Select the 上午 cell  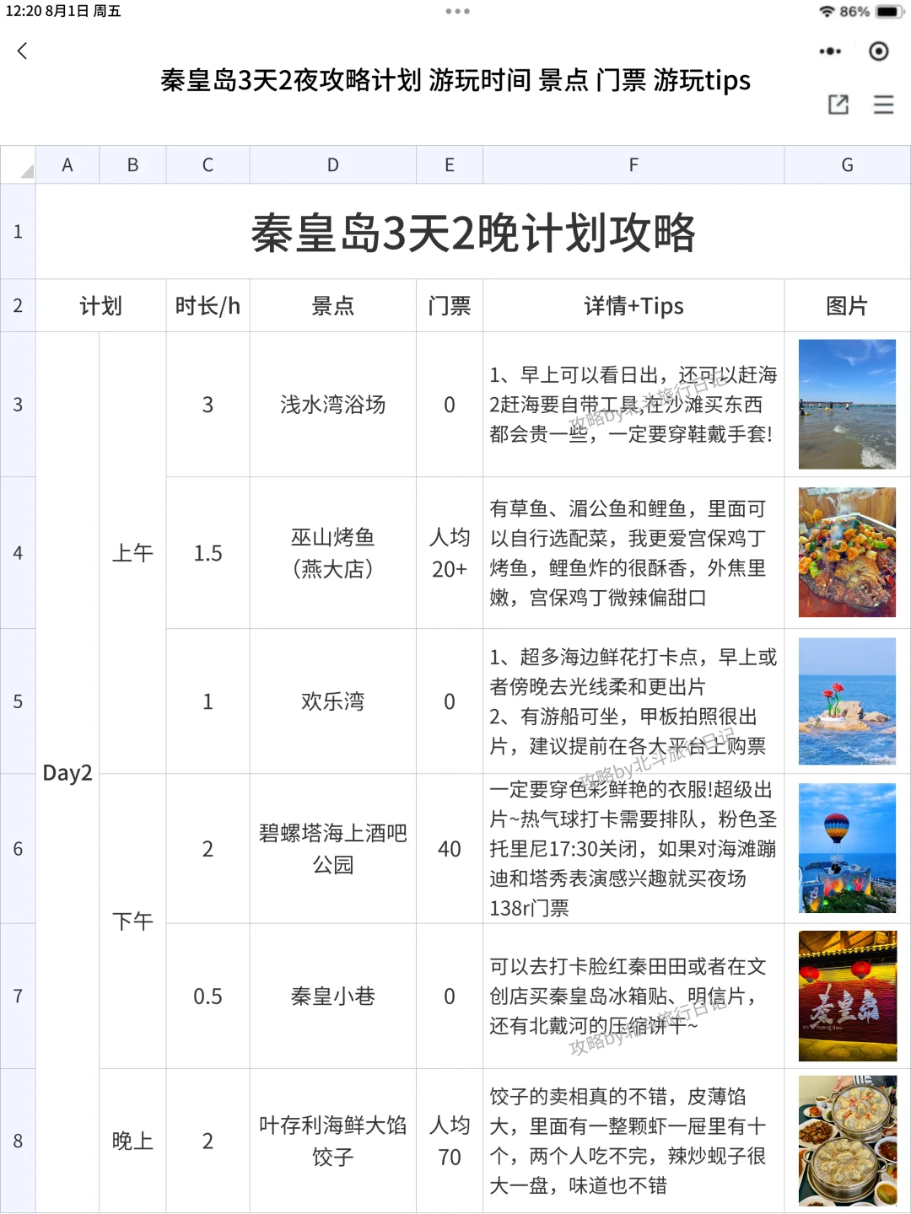pos(132,553)
